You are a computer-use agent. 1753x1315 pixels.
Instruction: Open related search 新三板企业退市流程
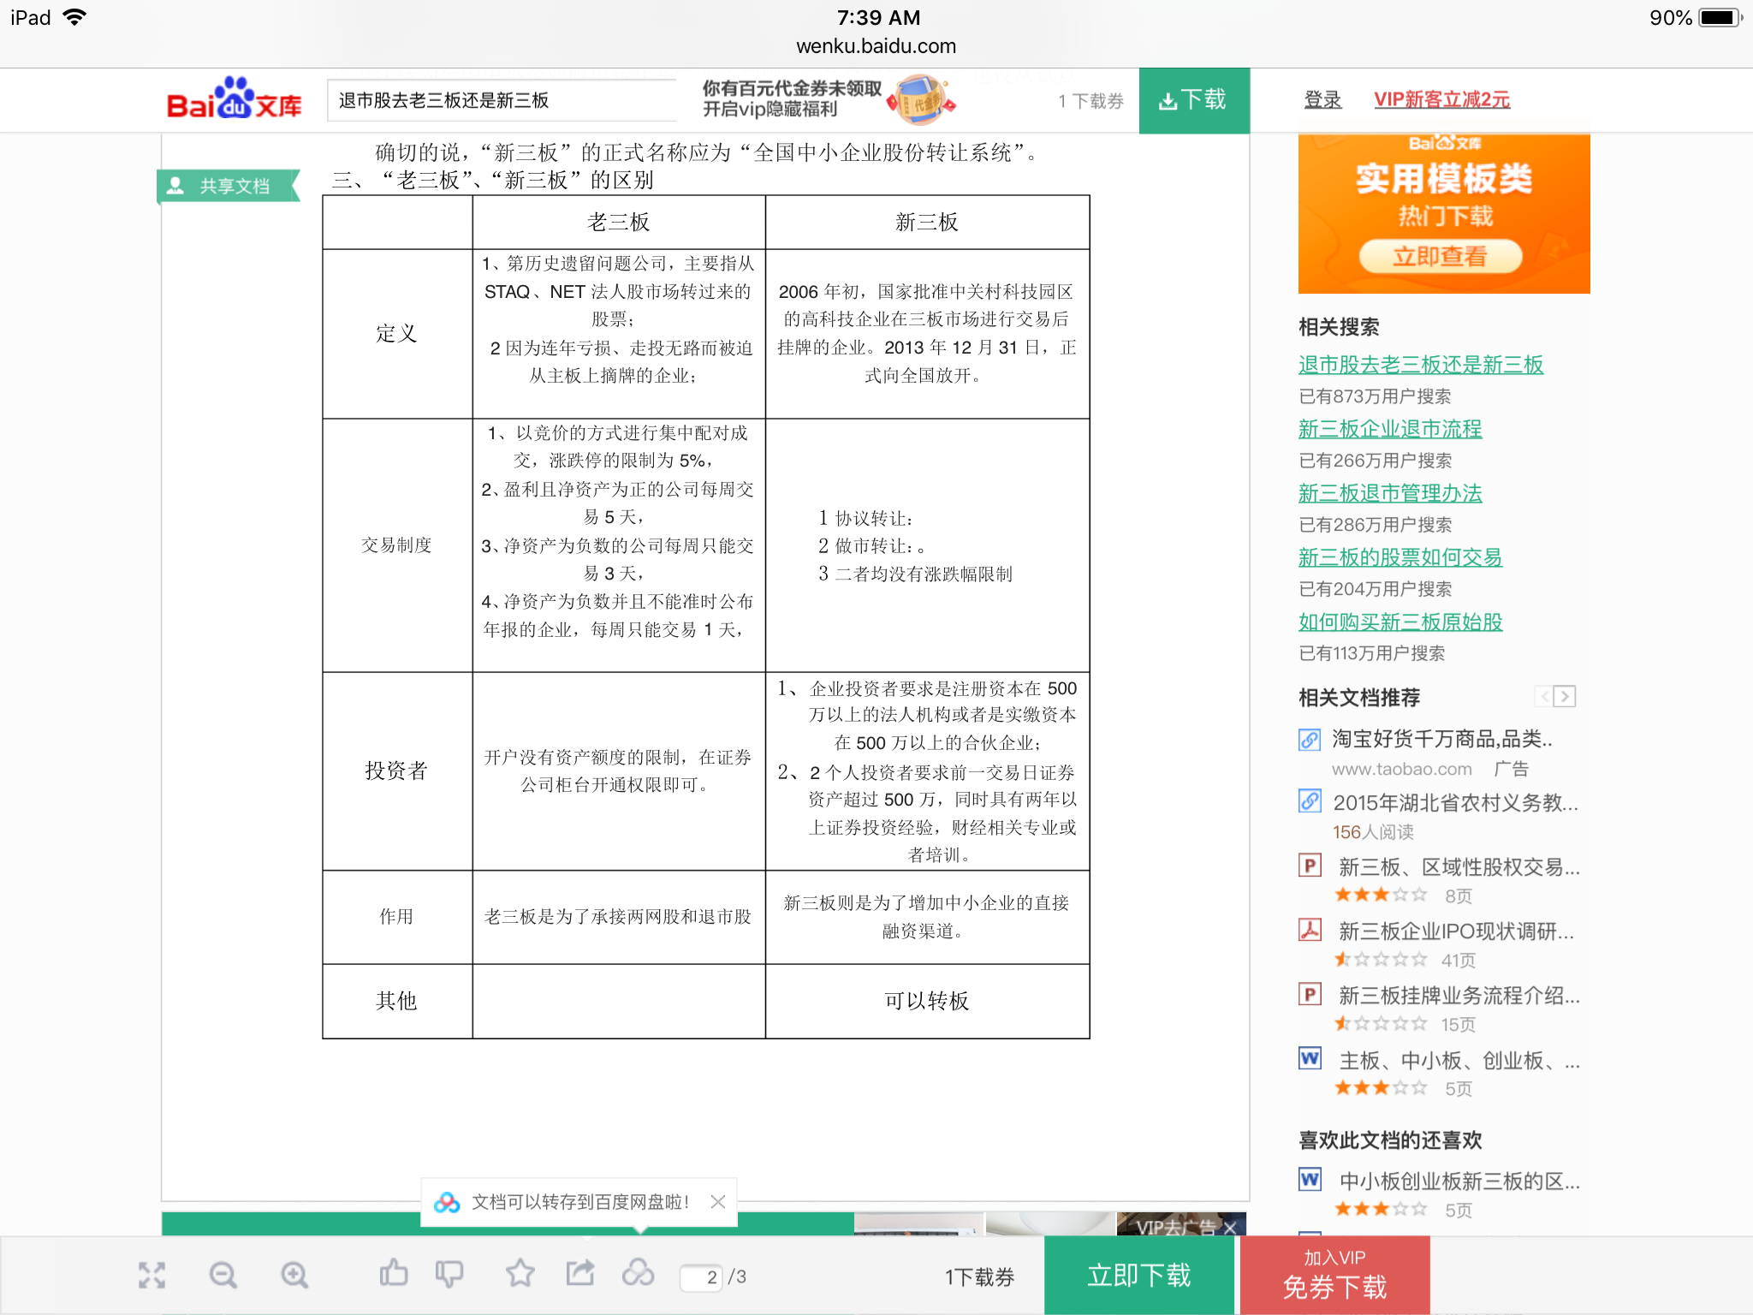click(1390, 429)
